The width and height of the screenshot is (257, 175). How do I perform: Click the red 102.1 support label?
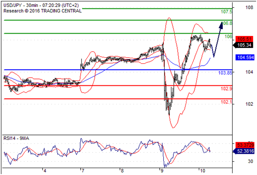227,102
